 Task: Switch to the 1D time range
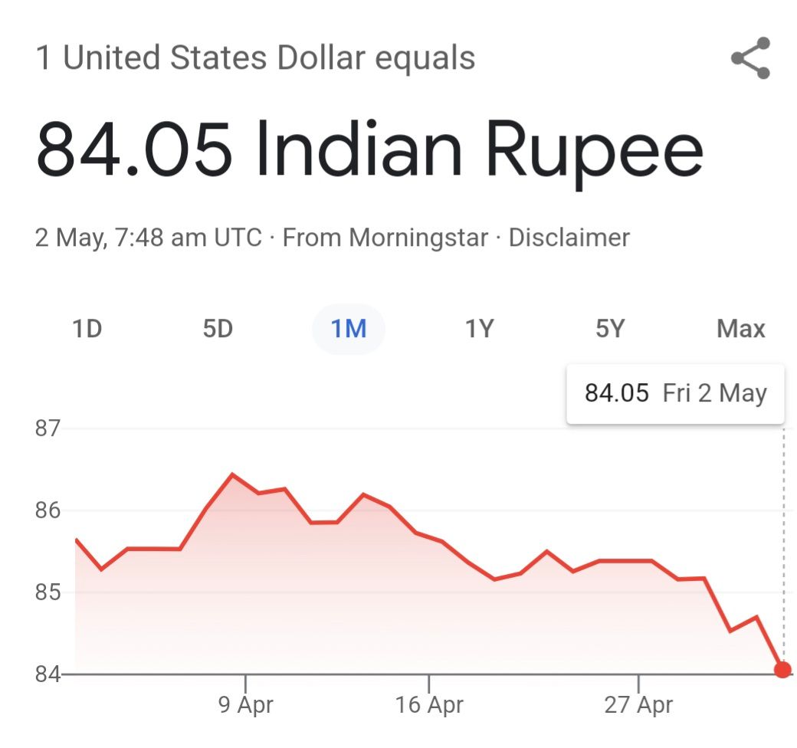[x=87, y=330]
